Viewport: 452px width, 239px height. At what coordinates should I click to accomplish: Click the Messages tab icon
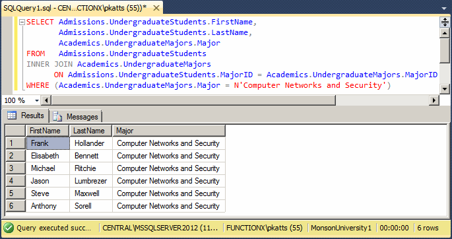pos(57,117)
